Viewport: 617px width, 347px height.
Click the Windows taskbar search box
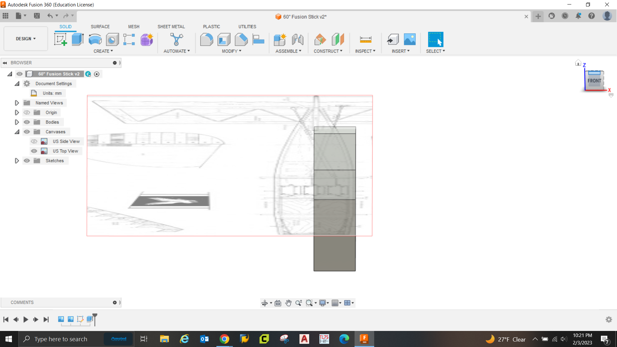[61, 339]
